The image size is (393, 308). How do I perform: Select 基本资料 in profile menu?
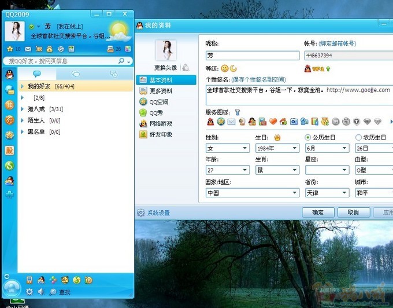166,80
